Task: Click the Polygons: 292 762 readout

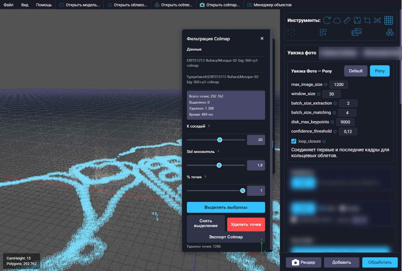Action: (x=21, y=264)
